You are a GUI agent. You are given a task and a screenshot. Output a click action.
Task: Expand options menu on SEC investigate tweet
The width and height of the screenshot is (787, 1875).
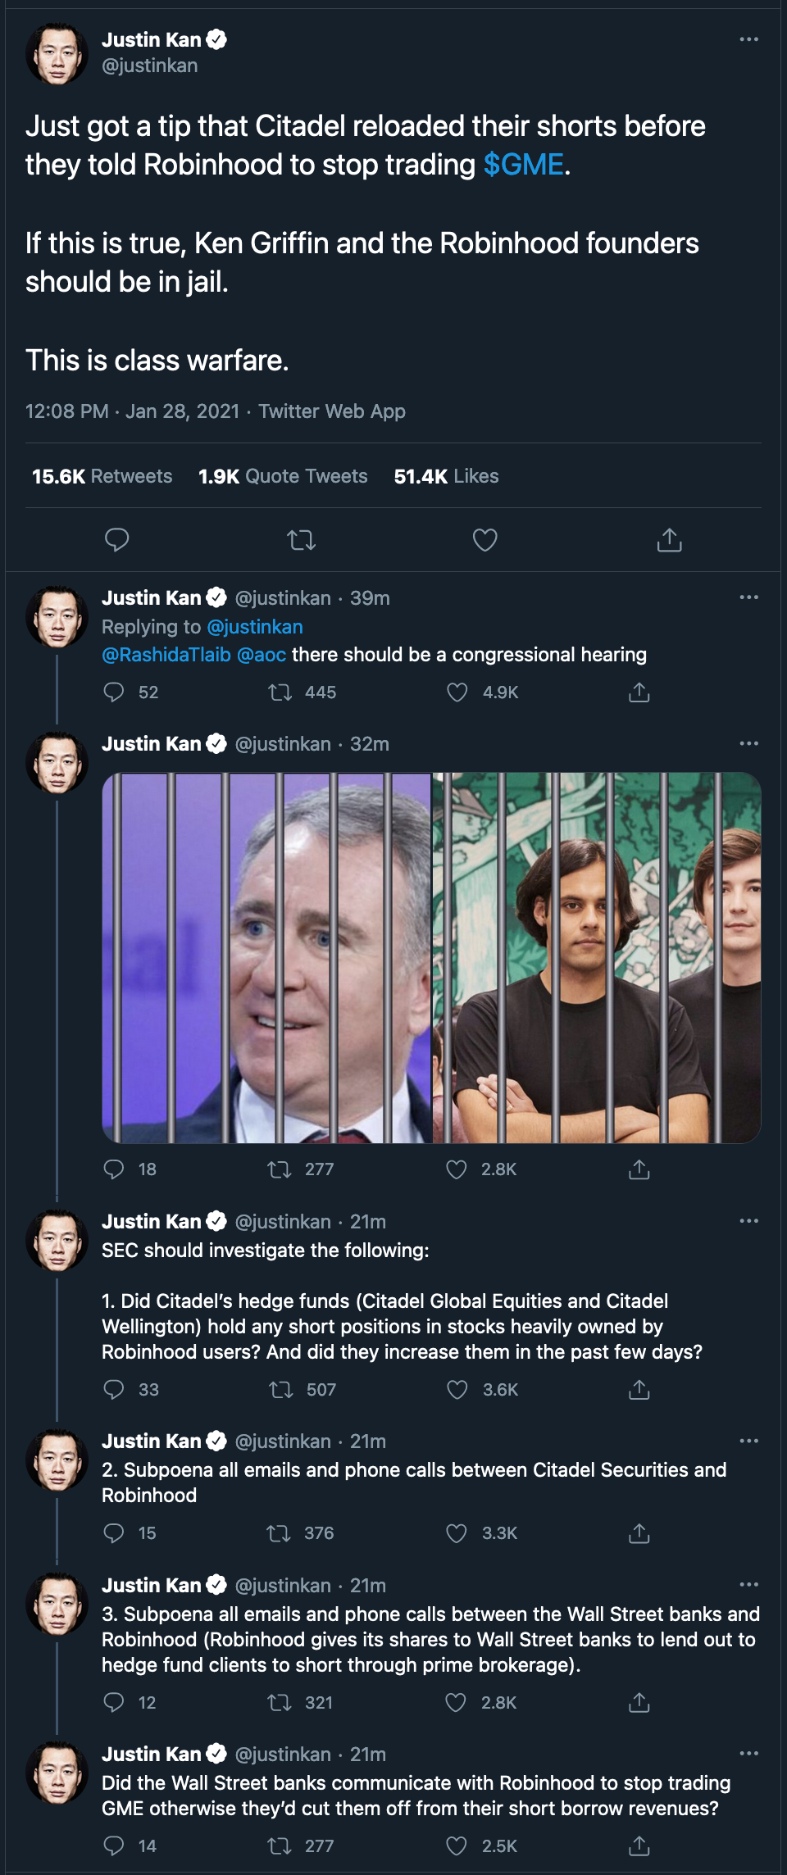click(x=748, y=1221)
